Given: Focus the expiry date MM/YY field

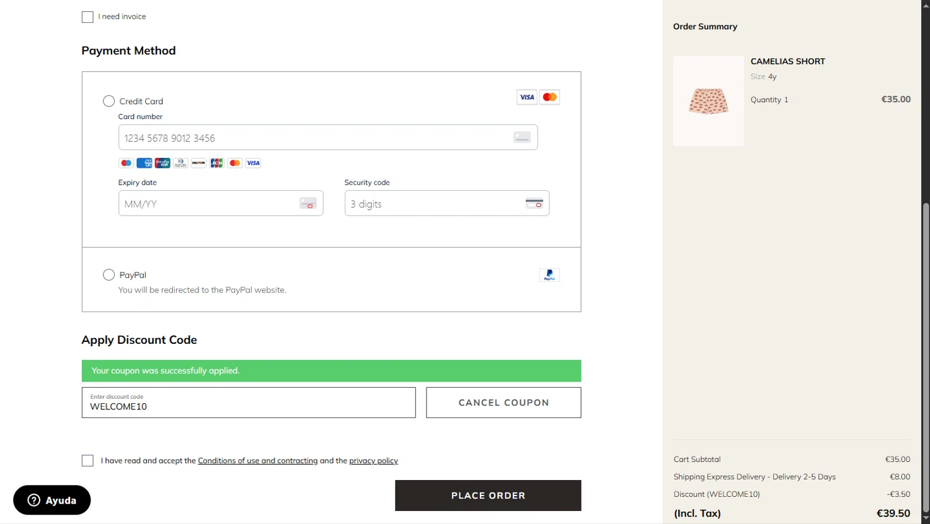Looking at the screenshot, I should click(221, 203).
